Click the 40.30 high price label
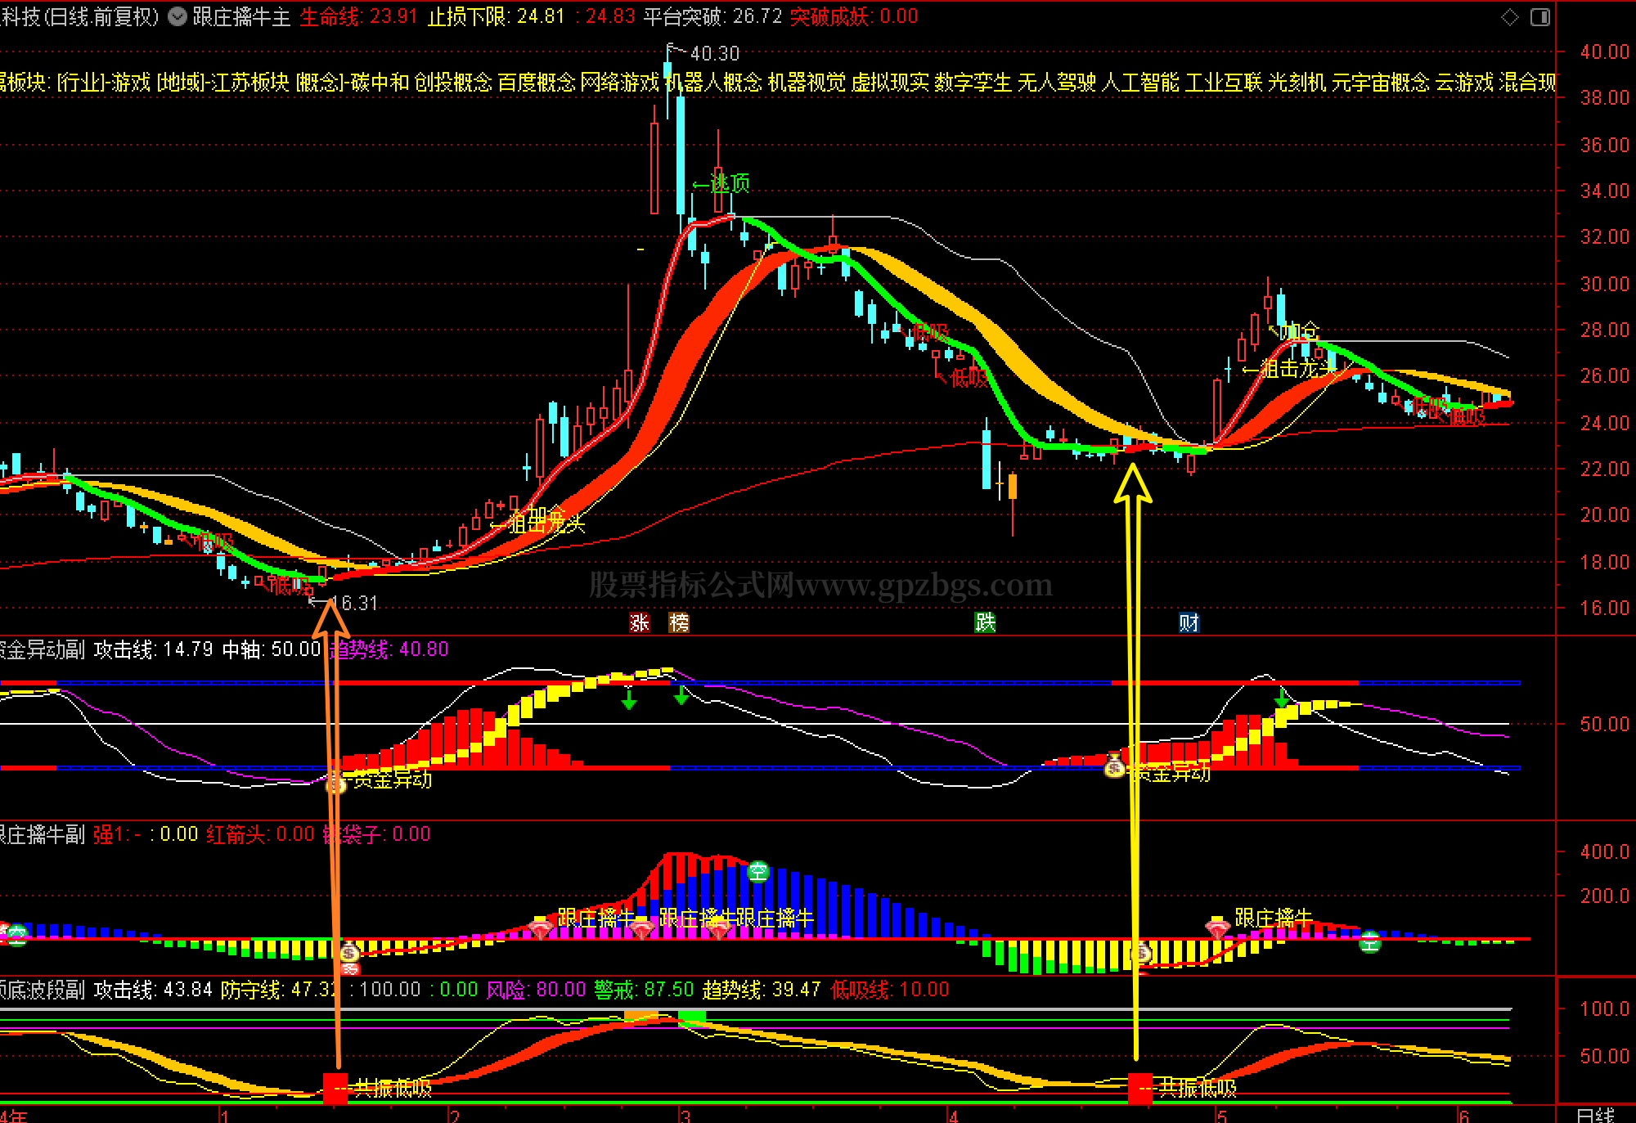The image size is (1636, 1123). click(714, 54)
